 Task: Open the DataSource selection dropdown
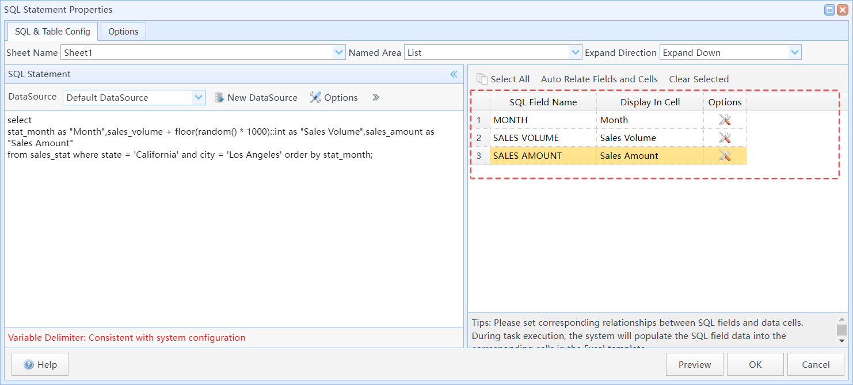point(199,97)
